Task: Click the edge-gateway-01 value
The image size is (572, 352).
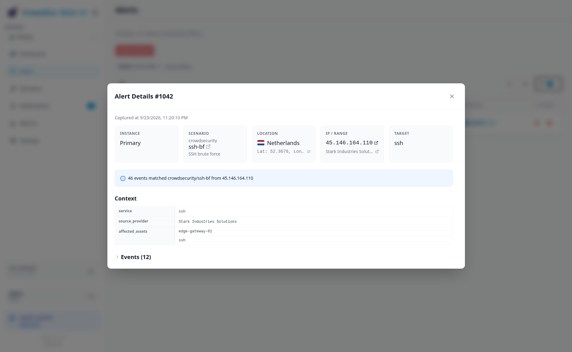Action: [x=195, y=231]
